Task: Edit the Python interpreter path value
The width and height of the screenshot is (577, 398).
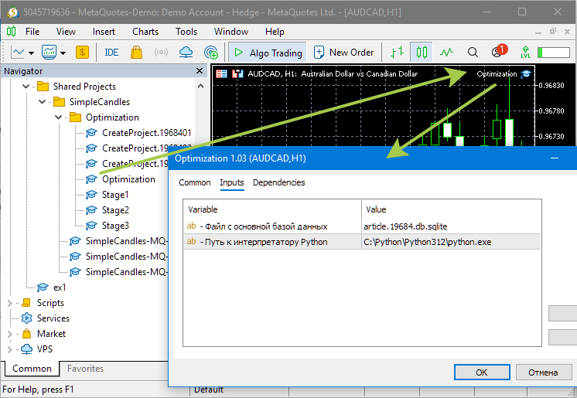Action: [x=451, y=242]
